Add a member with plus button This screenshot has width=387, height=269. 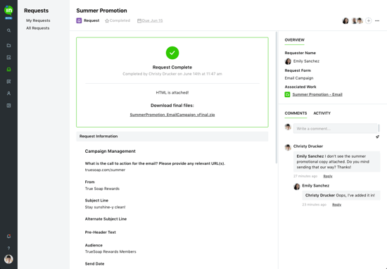tap(368, 20)
